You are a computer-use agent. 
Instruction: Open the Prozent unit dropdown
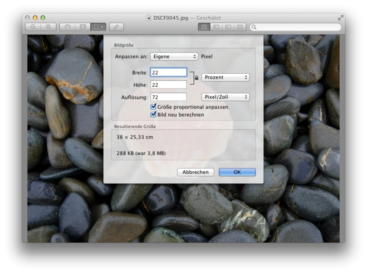[225, 78]
